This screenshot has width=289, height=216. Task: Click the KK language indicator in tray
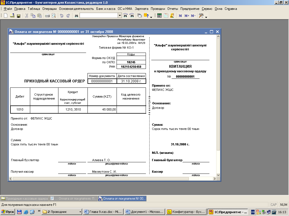click(x=253, y=212)
